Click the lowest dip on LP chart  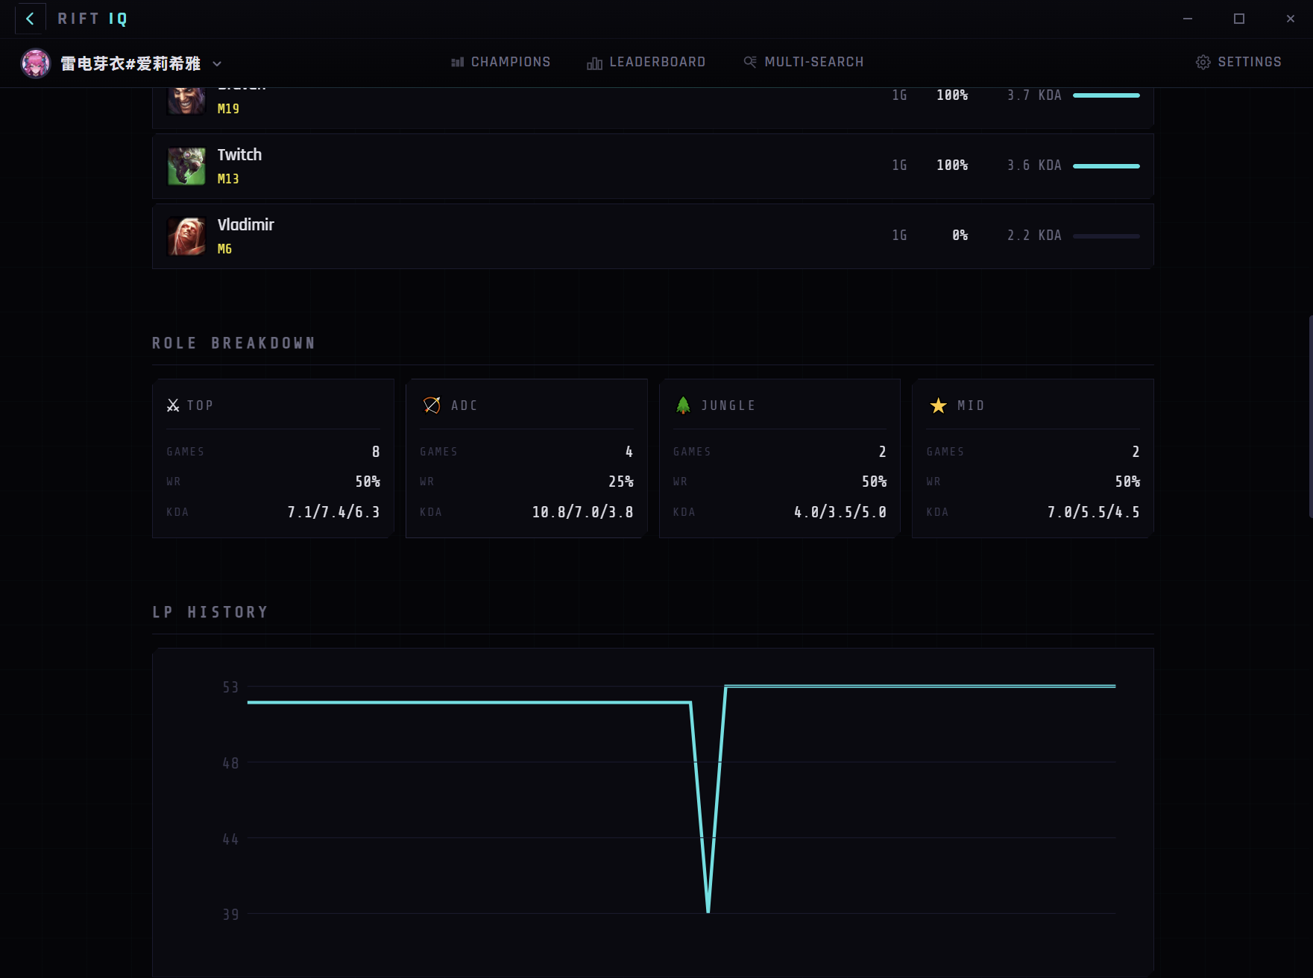708,911
